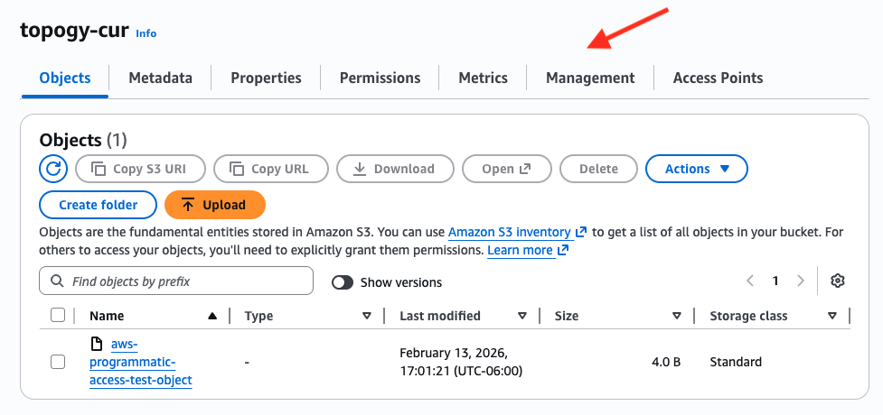Sort the Type column arrow

tap(367, 316)
